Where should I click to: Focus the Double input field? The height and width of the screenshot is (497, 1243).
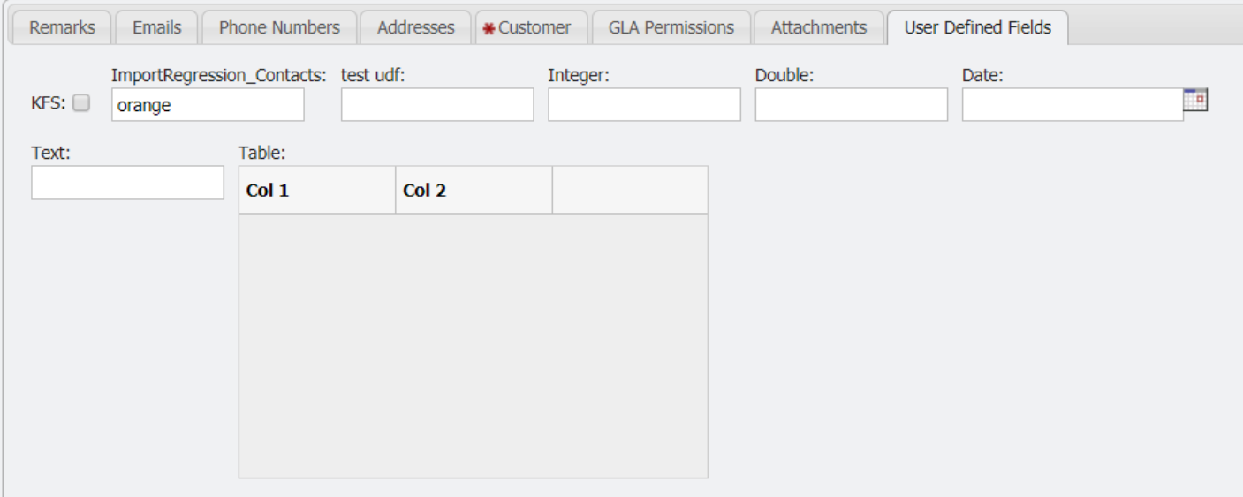(x=851, y=105)
